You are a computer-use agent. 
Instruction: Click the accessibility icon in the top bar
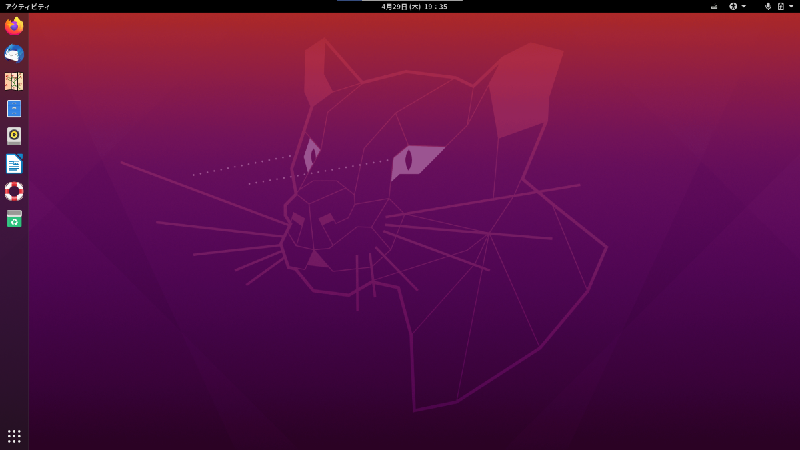click(x=733, y=6)
